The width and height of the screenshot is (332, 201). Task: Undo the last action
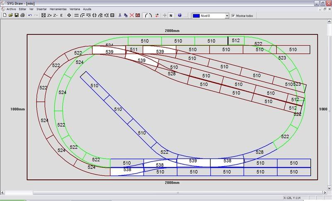30,15
